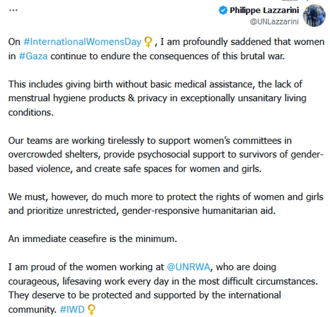Click the "This includes giving birth" paragraph
330x317 pixels.
pos(157,98)
